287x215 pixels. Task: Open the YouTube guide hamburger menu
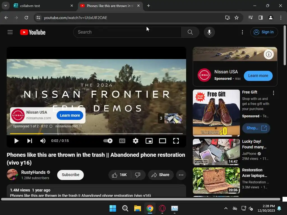10,32
